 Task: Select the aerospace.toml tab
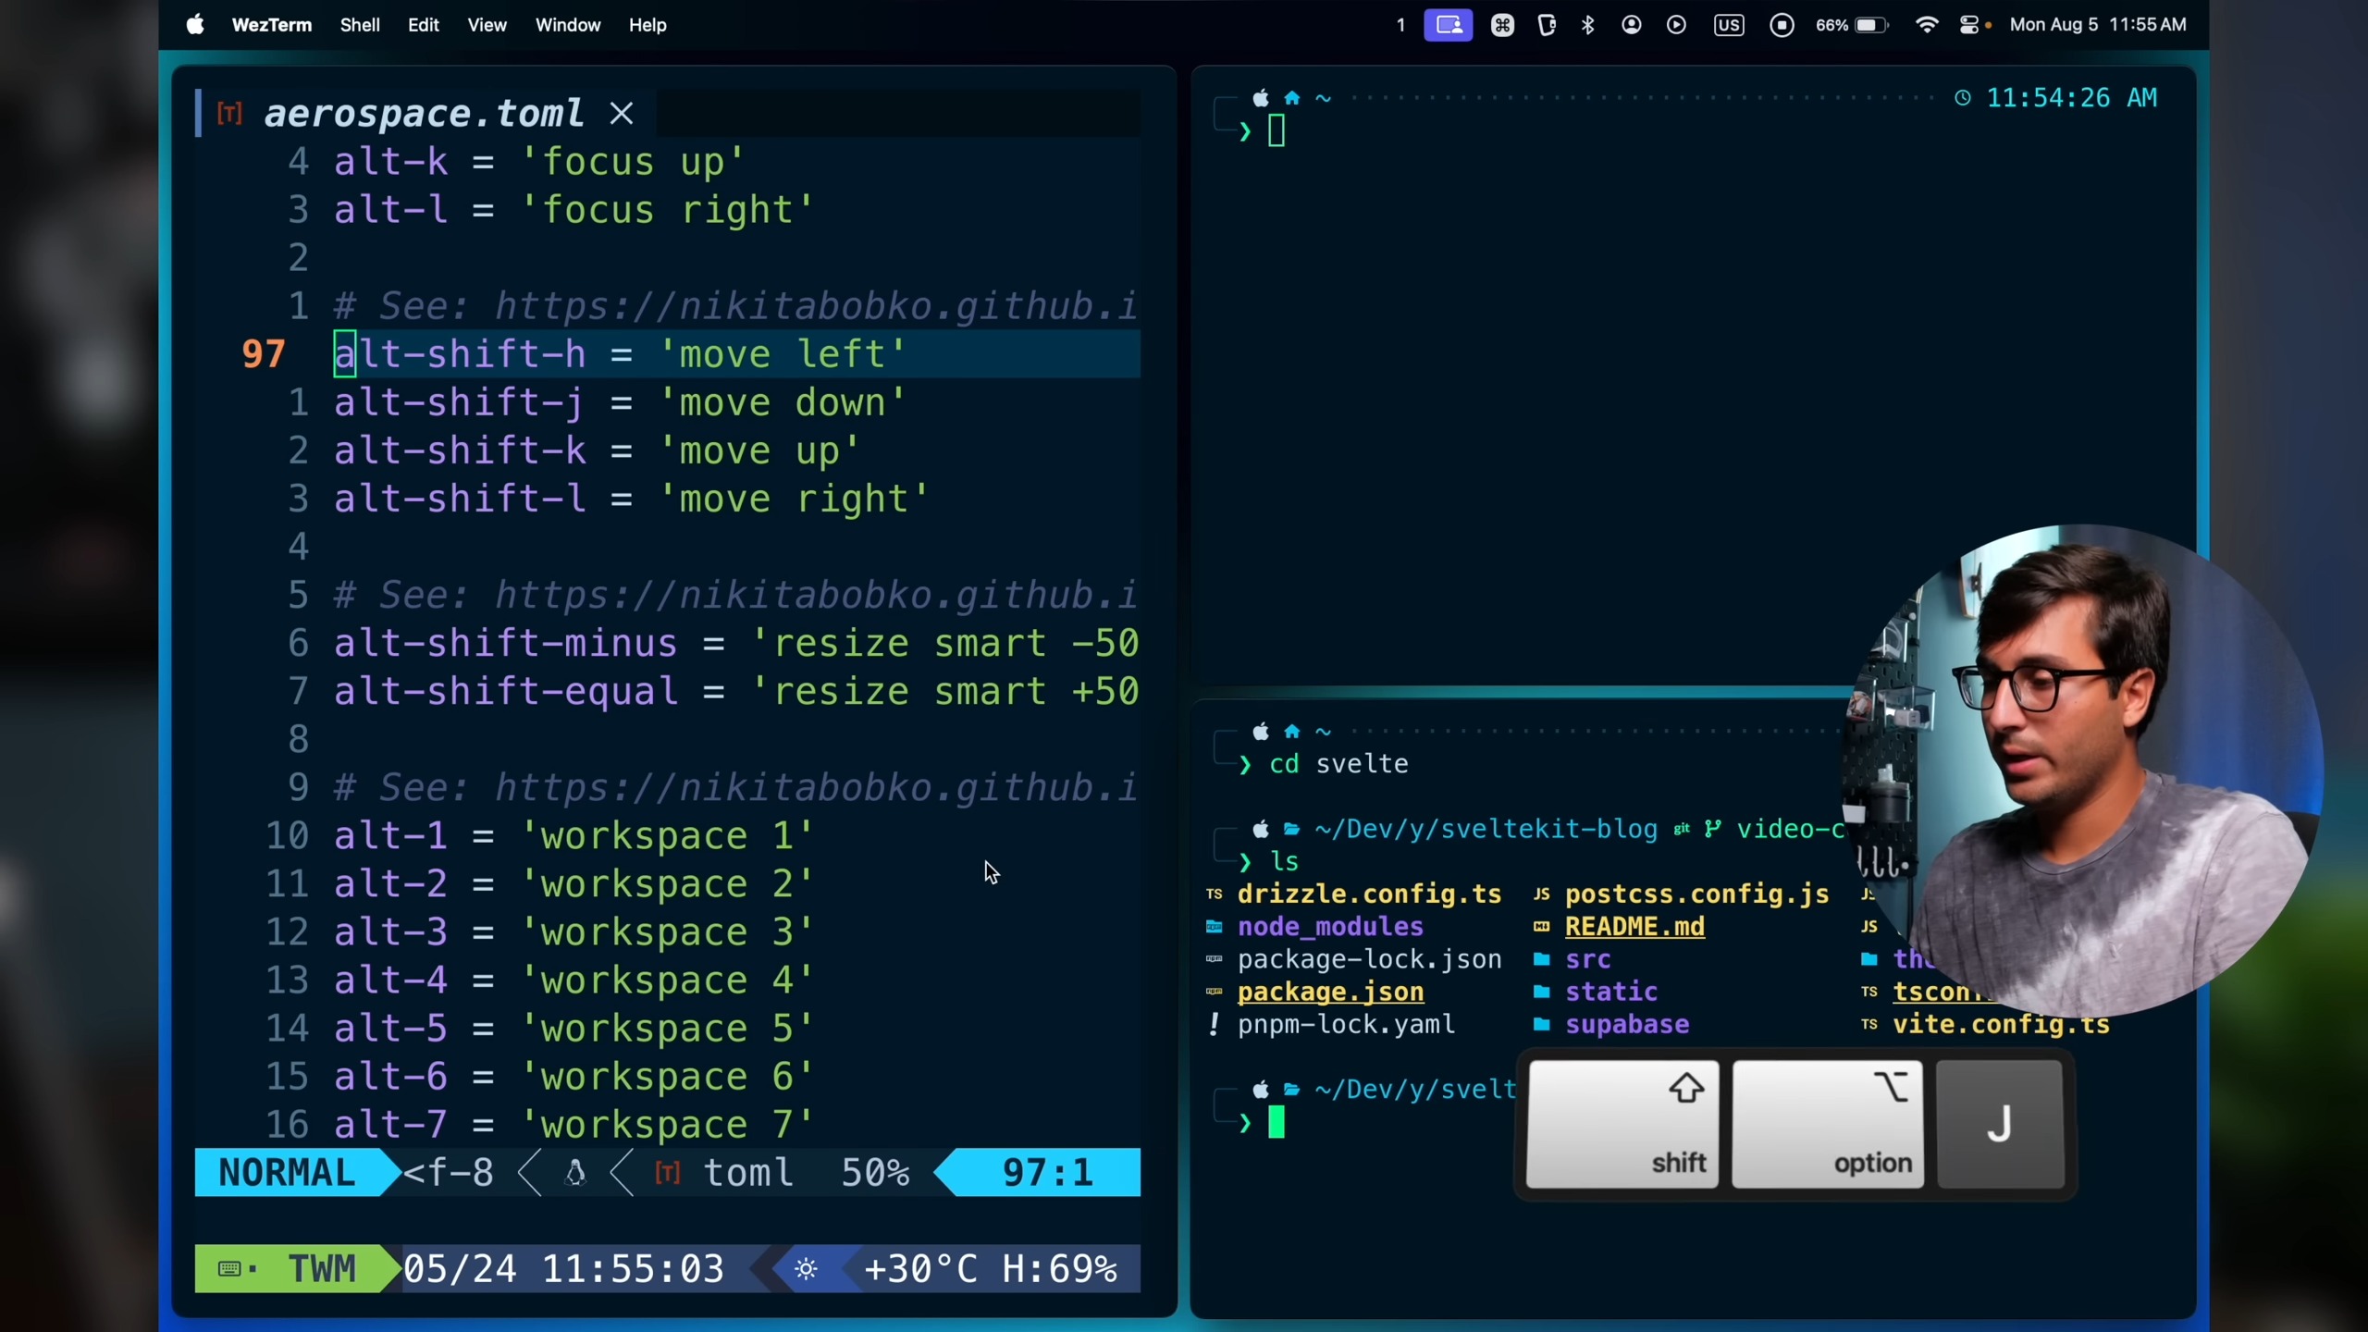[x=424, y=114]
